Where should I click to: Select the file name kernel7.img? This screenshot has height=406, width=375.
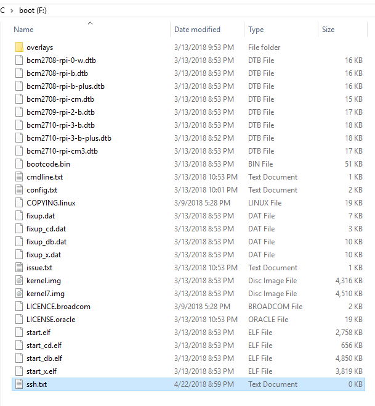45,294
